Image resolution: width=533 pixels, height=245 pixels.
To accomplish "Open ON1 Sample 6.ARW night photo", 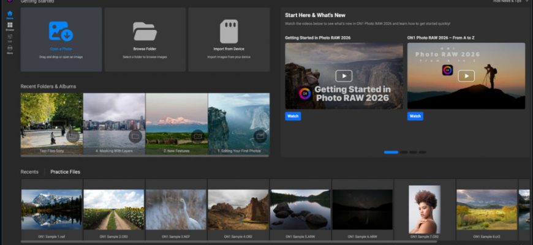I will coord(363,209).
